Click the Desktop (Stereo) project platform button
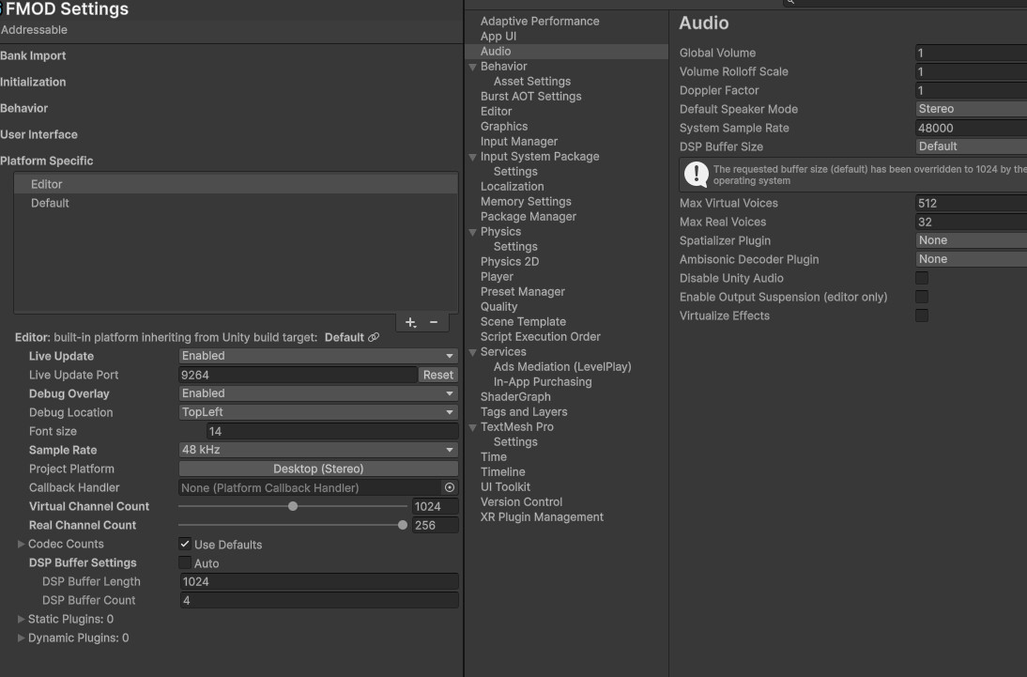Viewport: 1027px width, 677px height. [x=318, y=469]
